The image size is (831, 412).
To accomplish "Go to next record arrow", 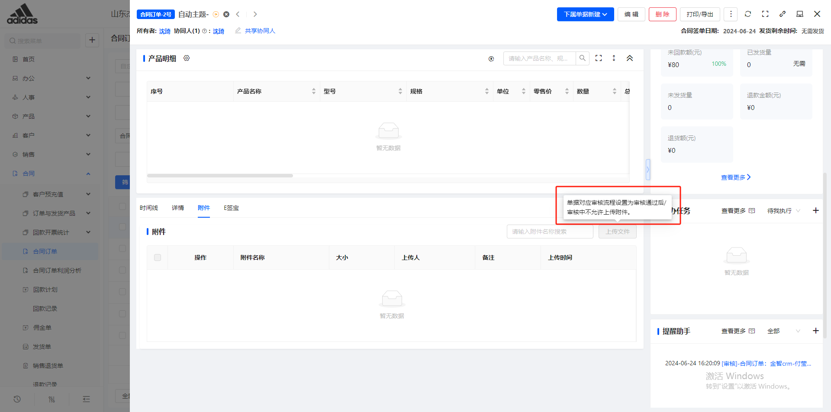I will (255, 14).
